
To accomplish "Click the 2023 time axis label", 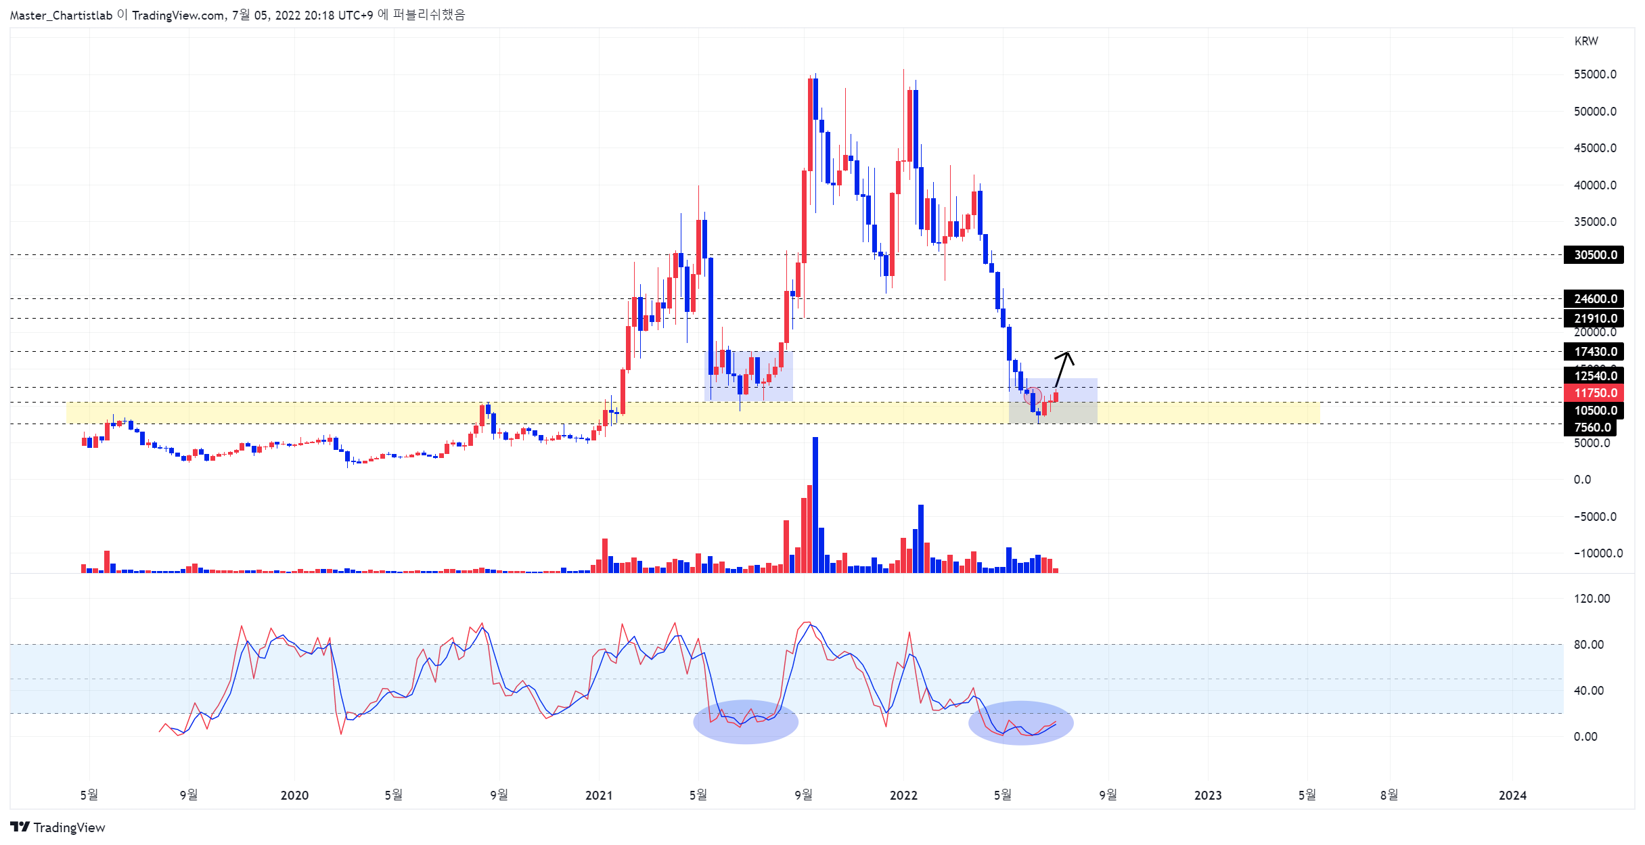I will pyautogui.click(x=1208, y=795).
